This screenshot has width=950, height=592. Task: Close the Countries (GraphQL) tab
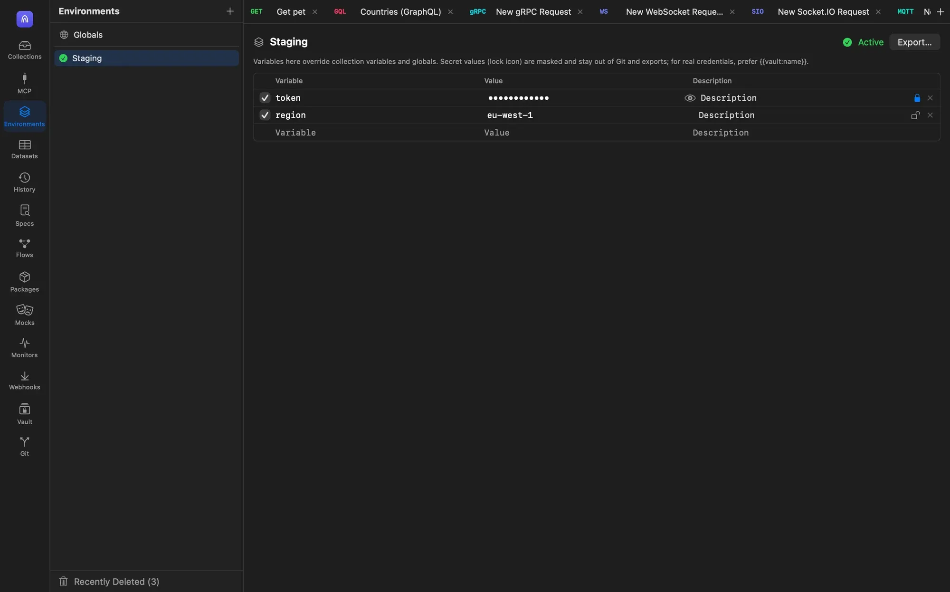tap(450, 12)
